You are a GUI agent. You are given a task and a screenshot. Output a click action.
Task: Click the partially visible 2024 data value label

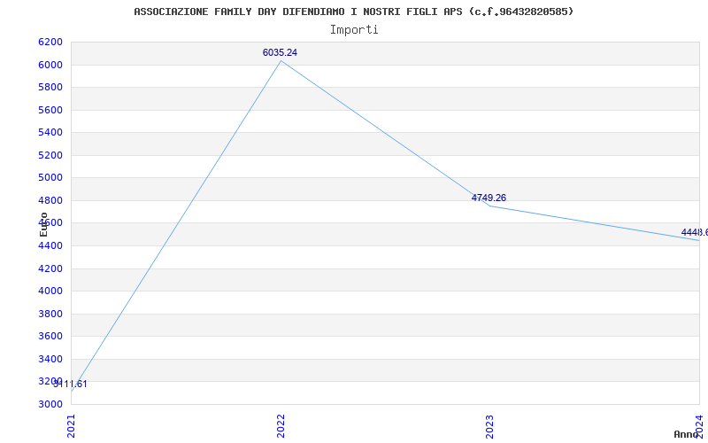point(695,232)
